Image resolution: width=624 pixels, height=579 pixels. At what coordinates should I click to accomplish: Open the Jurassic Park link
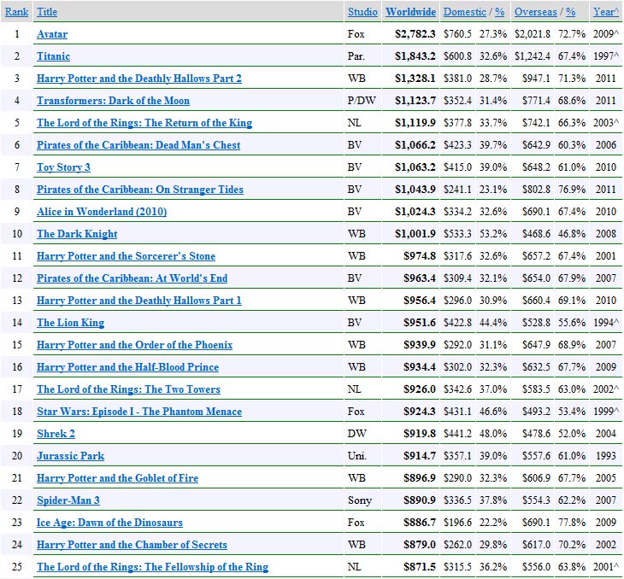71,456
